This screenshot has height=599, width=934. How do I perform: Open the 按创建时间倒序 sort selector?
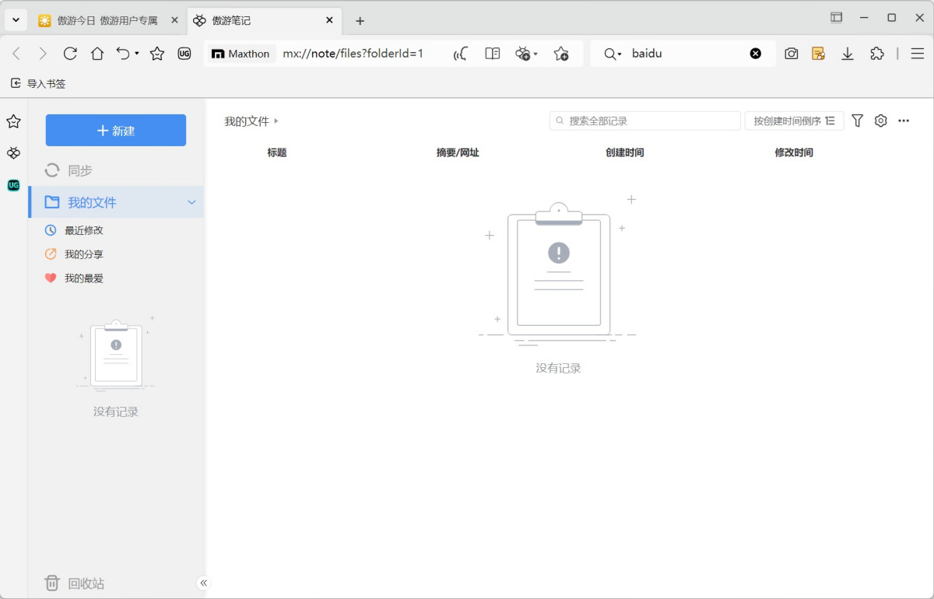(x=794, y=121)
